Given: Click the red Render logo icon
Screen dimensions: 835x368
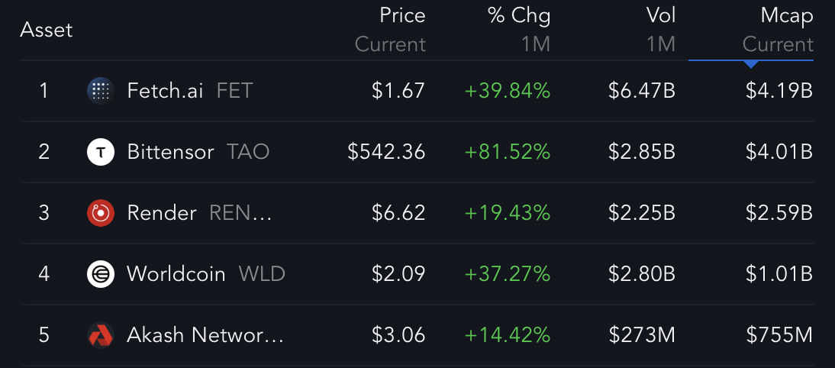Looking at the screenshot, I should pos(100,213).
